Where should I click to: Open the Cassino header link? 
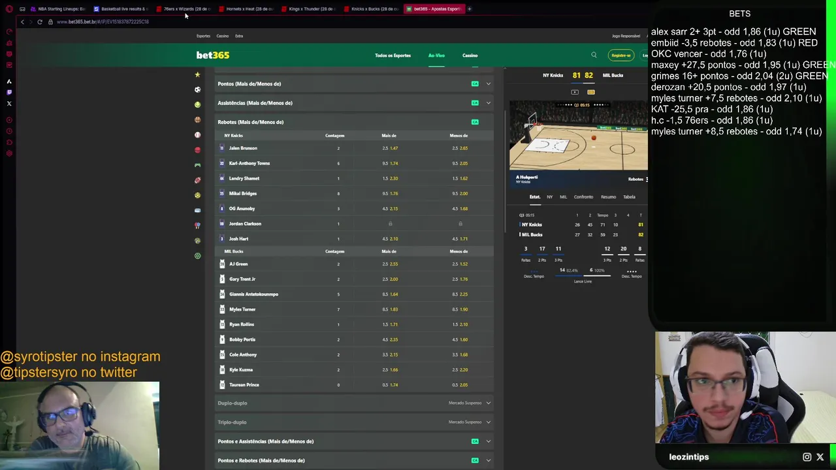pyautogui.click(x=470, y=55)
